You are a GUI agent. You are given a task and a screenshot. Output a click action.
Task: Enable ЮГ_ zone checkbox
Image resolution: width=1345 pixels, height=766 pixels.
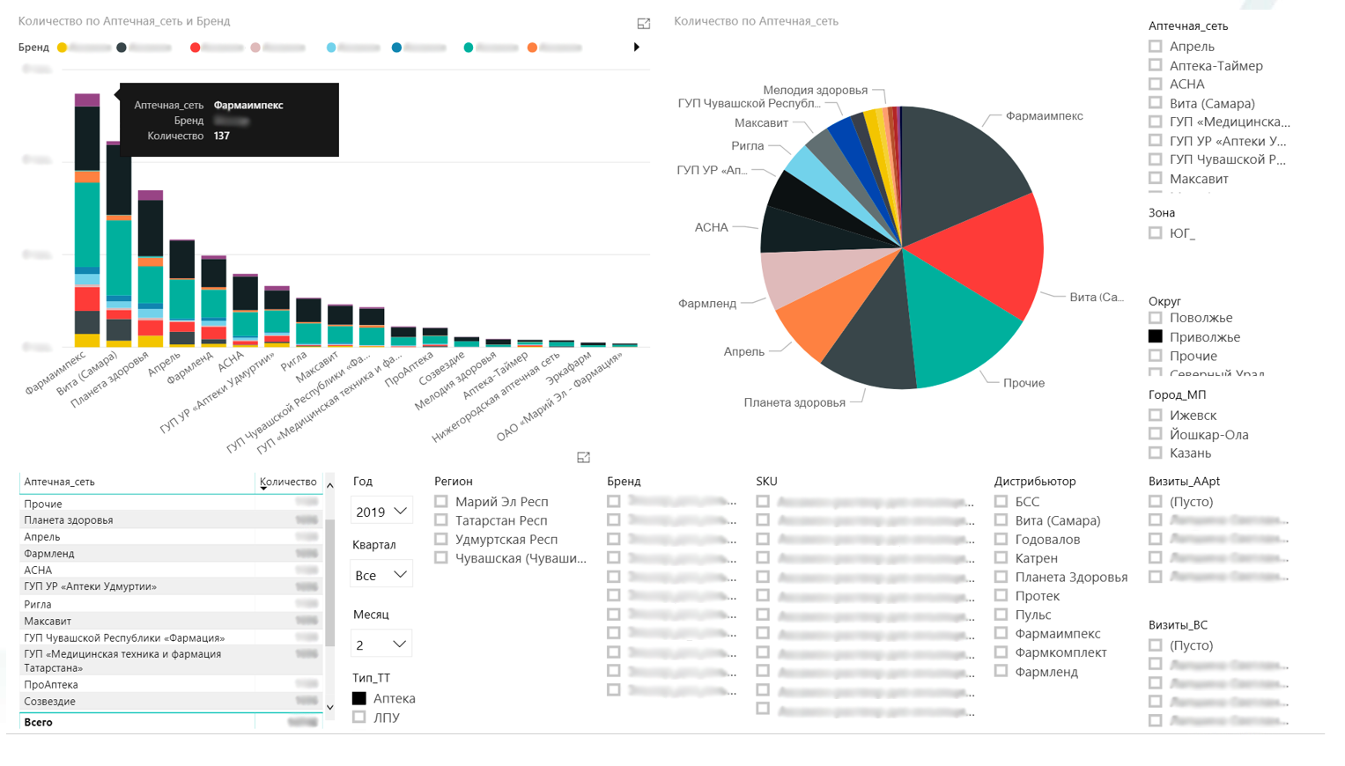1156,232
